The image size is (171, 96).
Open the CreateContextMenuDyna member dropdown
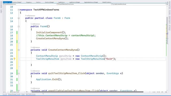tap(139, 4)
